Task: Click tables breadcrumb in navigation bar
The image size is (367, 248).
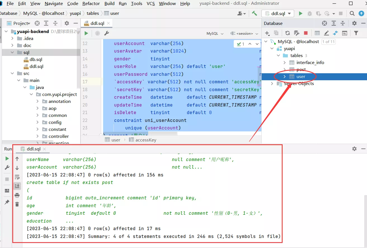Action: pos(93,13)
